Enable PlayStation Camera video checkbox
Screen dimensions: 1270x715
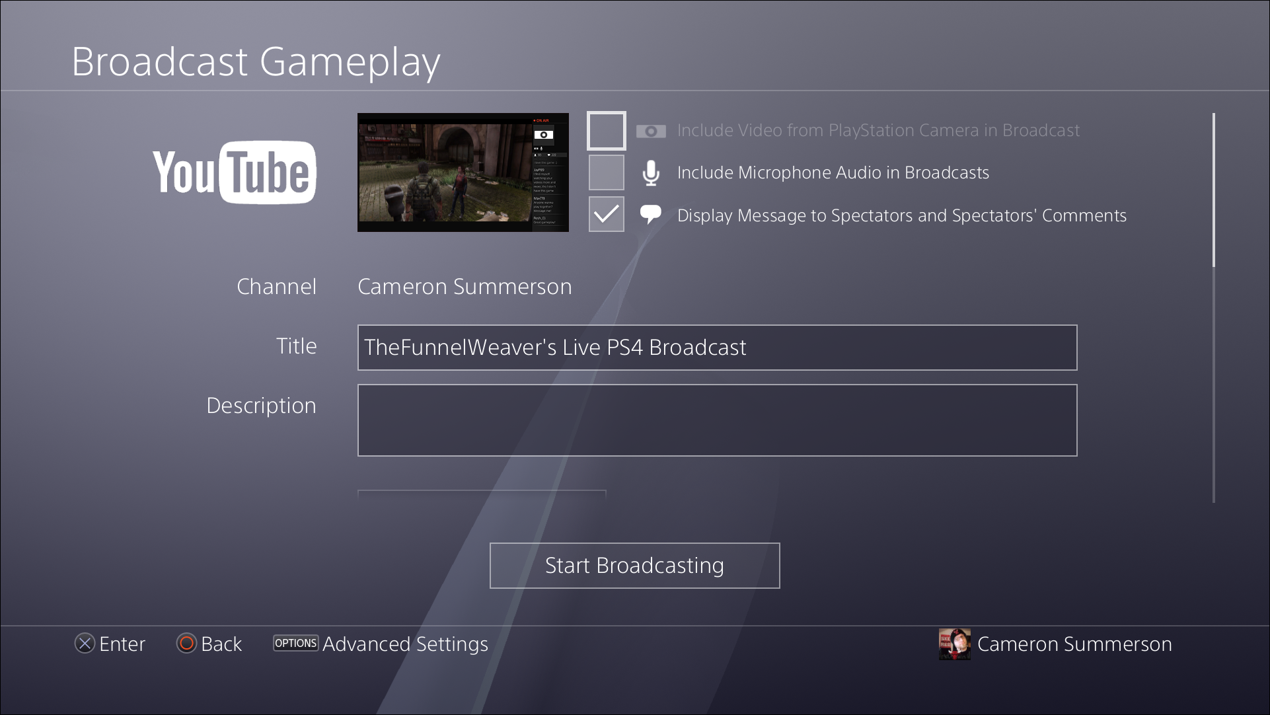(x=606, y=131)
